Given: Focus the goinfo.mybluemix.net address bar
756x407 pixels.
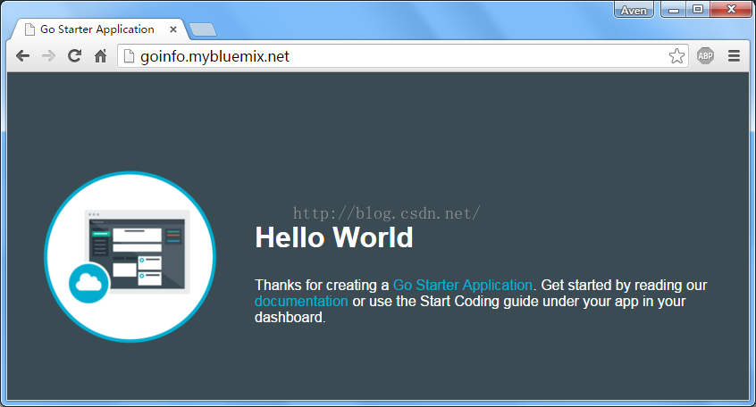Looking at the screenshot, I should click(393, 56).
